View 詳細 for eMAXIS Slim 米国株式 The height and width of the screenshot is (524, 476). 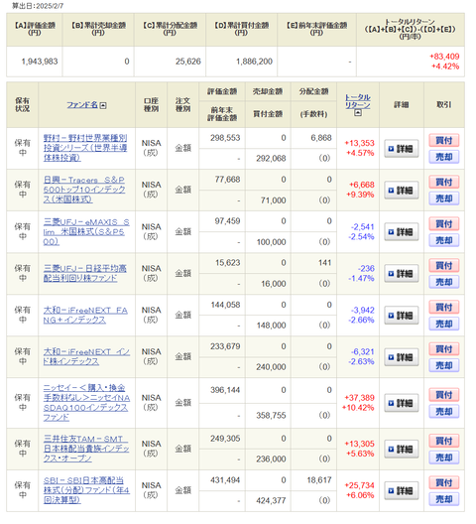pyautogui.click(x=402, y=232)
